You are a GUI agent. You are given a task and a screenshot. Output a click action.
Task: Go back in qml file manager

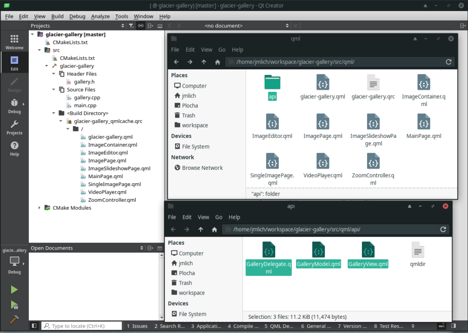(x=176, y=62)
